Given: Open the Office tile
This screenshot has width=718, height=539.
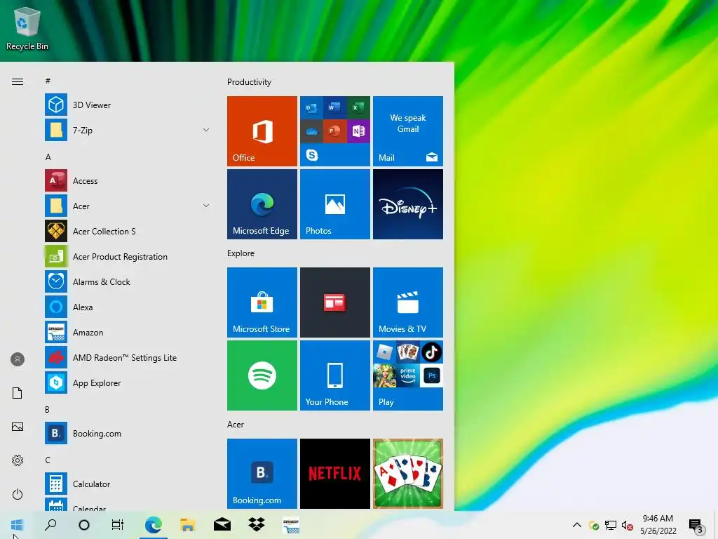Looking at the screenshot, I should coord(262,131).
